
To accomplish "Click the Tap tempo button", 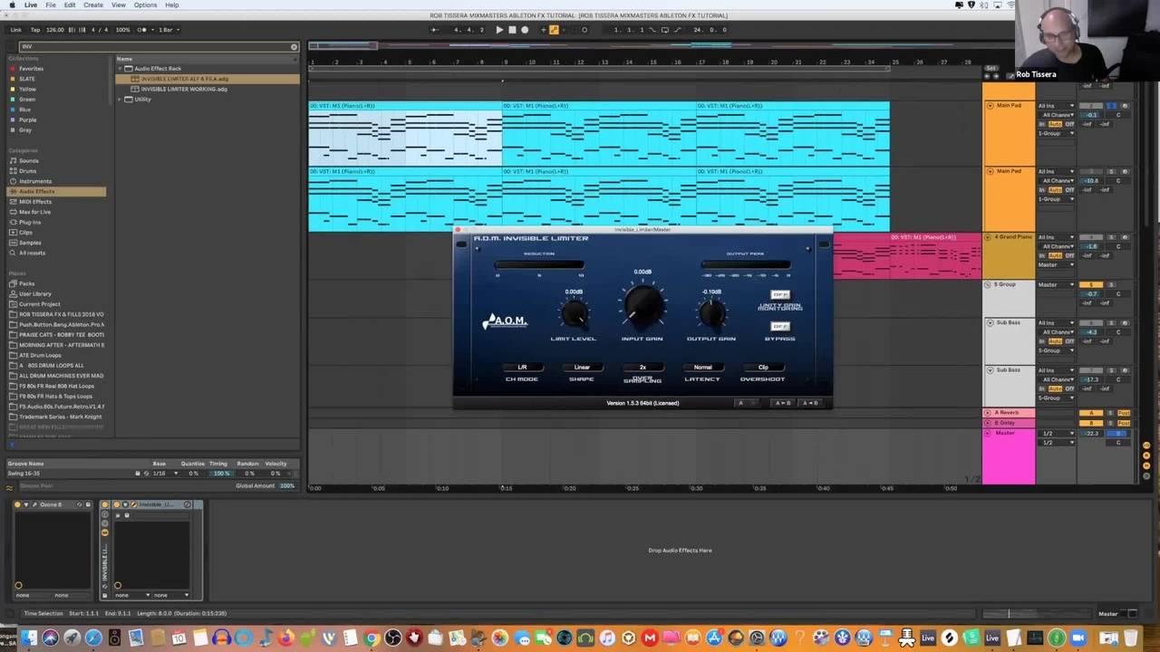I will coord(35,30).
